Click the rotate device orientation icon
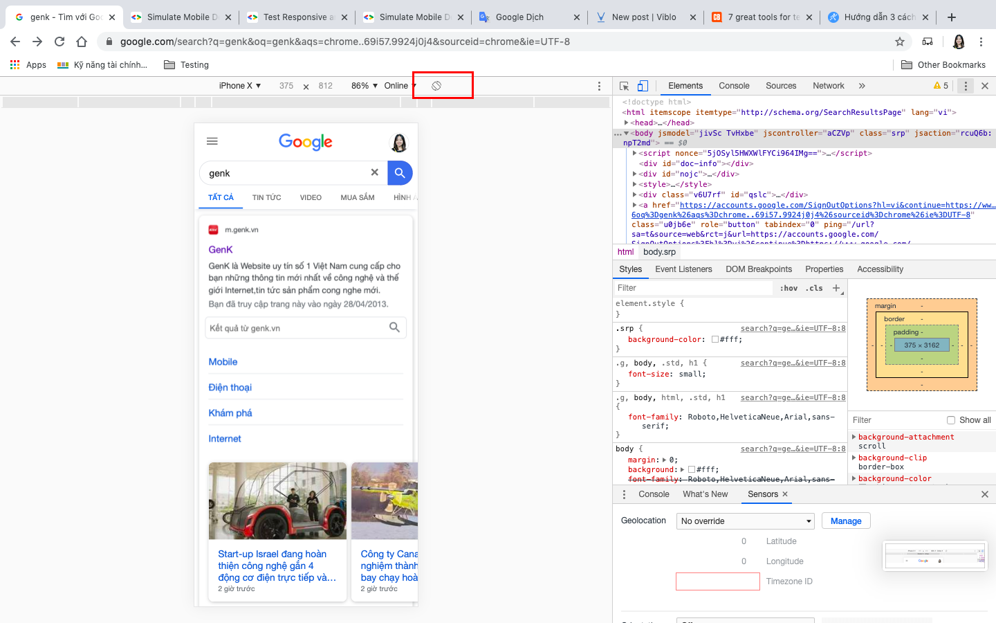Image resolution: width=996 pixels, height=623 pixels. [x=436, y=86]
